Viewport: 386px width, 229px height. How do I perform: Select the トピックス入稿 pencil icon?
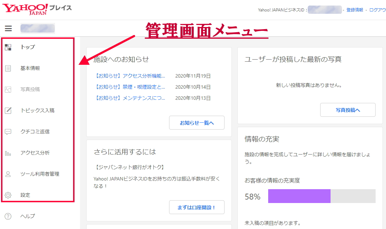[x=9, y=111]
